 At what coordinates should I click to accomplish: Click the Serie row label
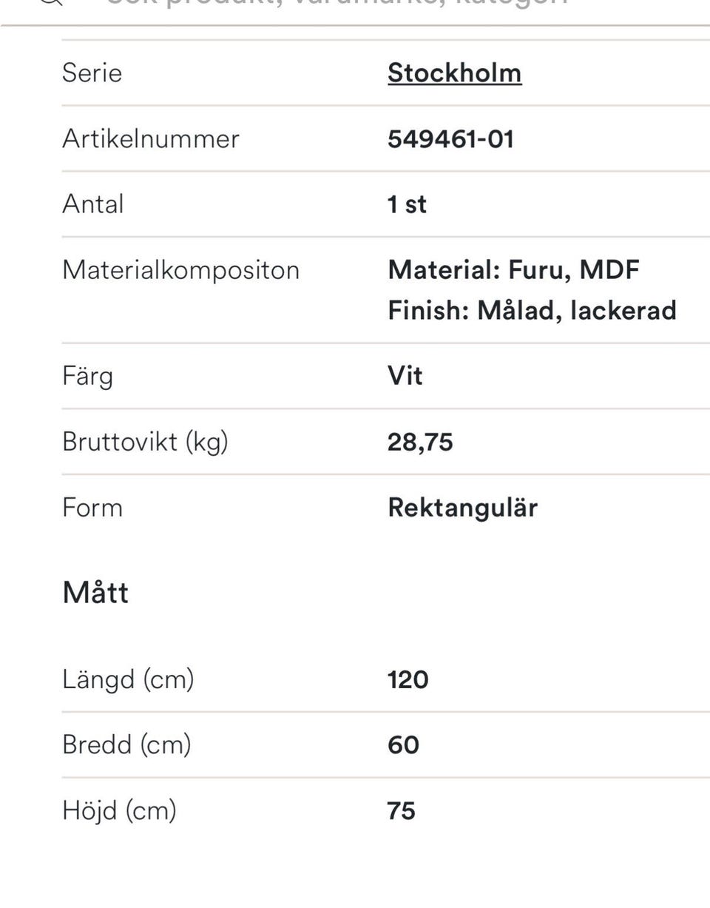(x=92, y=73)
